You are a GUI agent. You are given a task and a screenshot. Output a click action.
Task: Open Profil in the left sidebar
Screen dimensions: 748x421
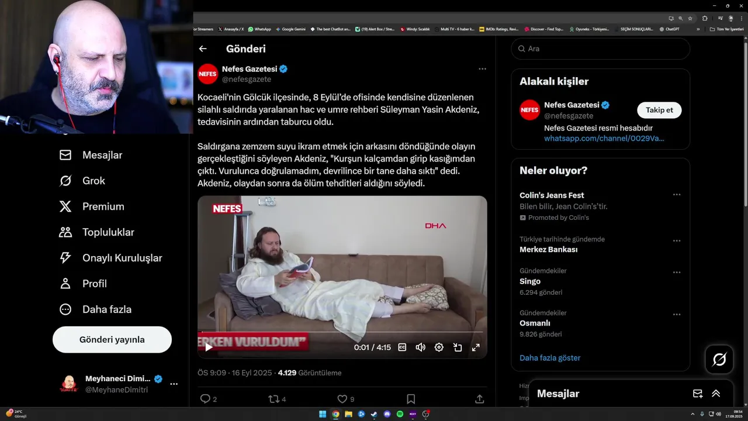[83, 284]
